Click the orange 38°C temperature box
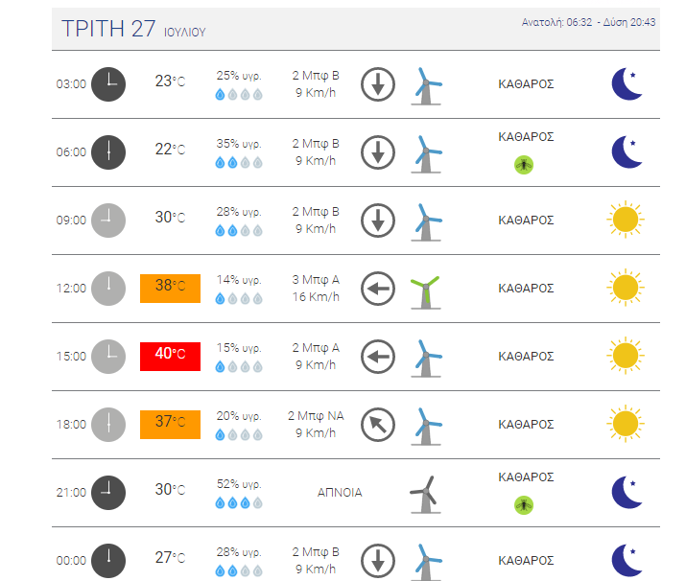The image size is (686, 581). (170, 288)
